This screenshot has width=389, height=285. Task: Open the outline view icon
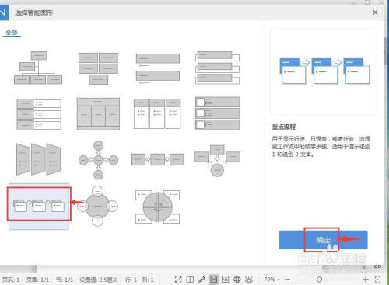tap(226, 280)
